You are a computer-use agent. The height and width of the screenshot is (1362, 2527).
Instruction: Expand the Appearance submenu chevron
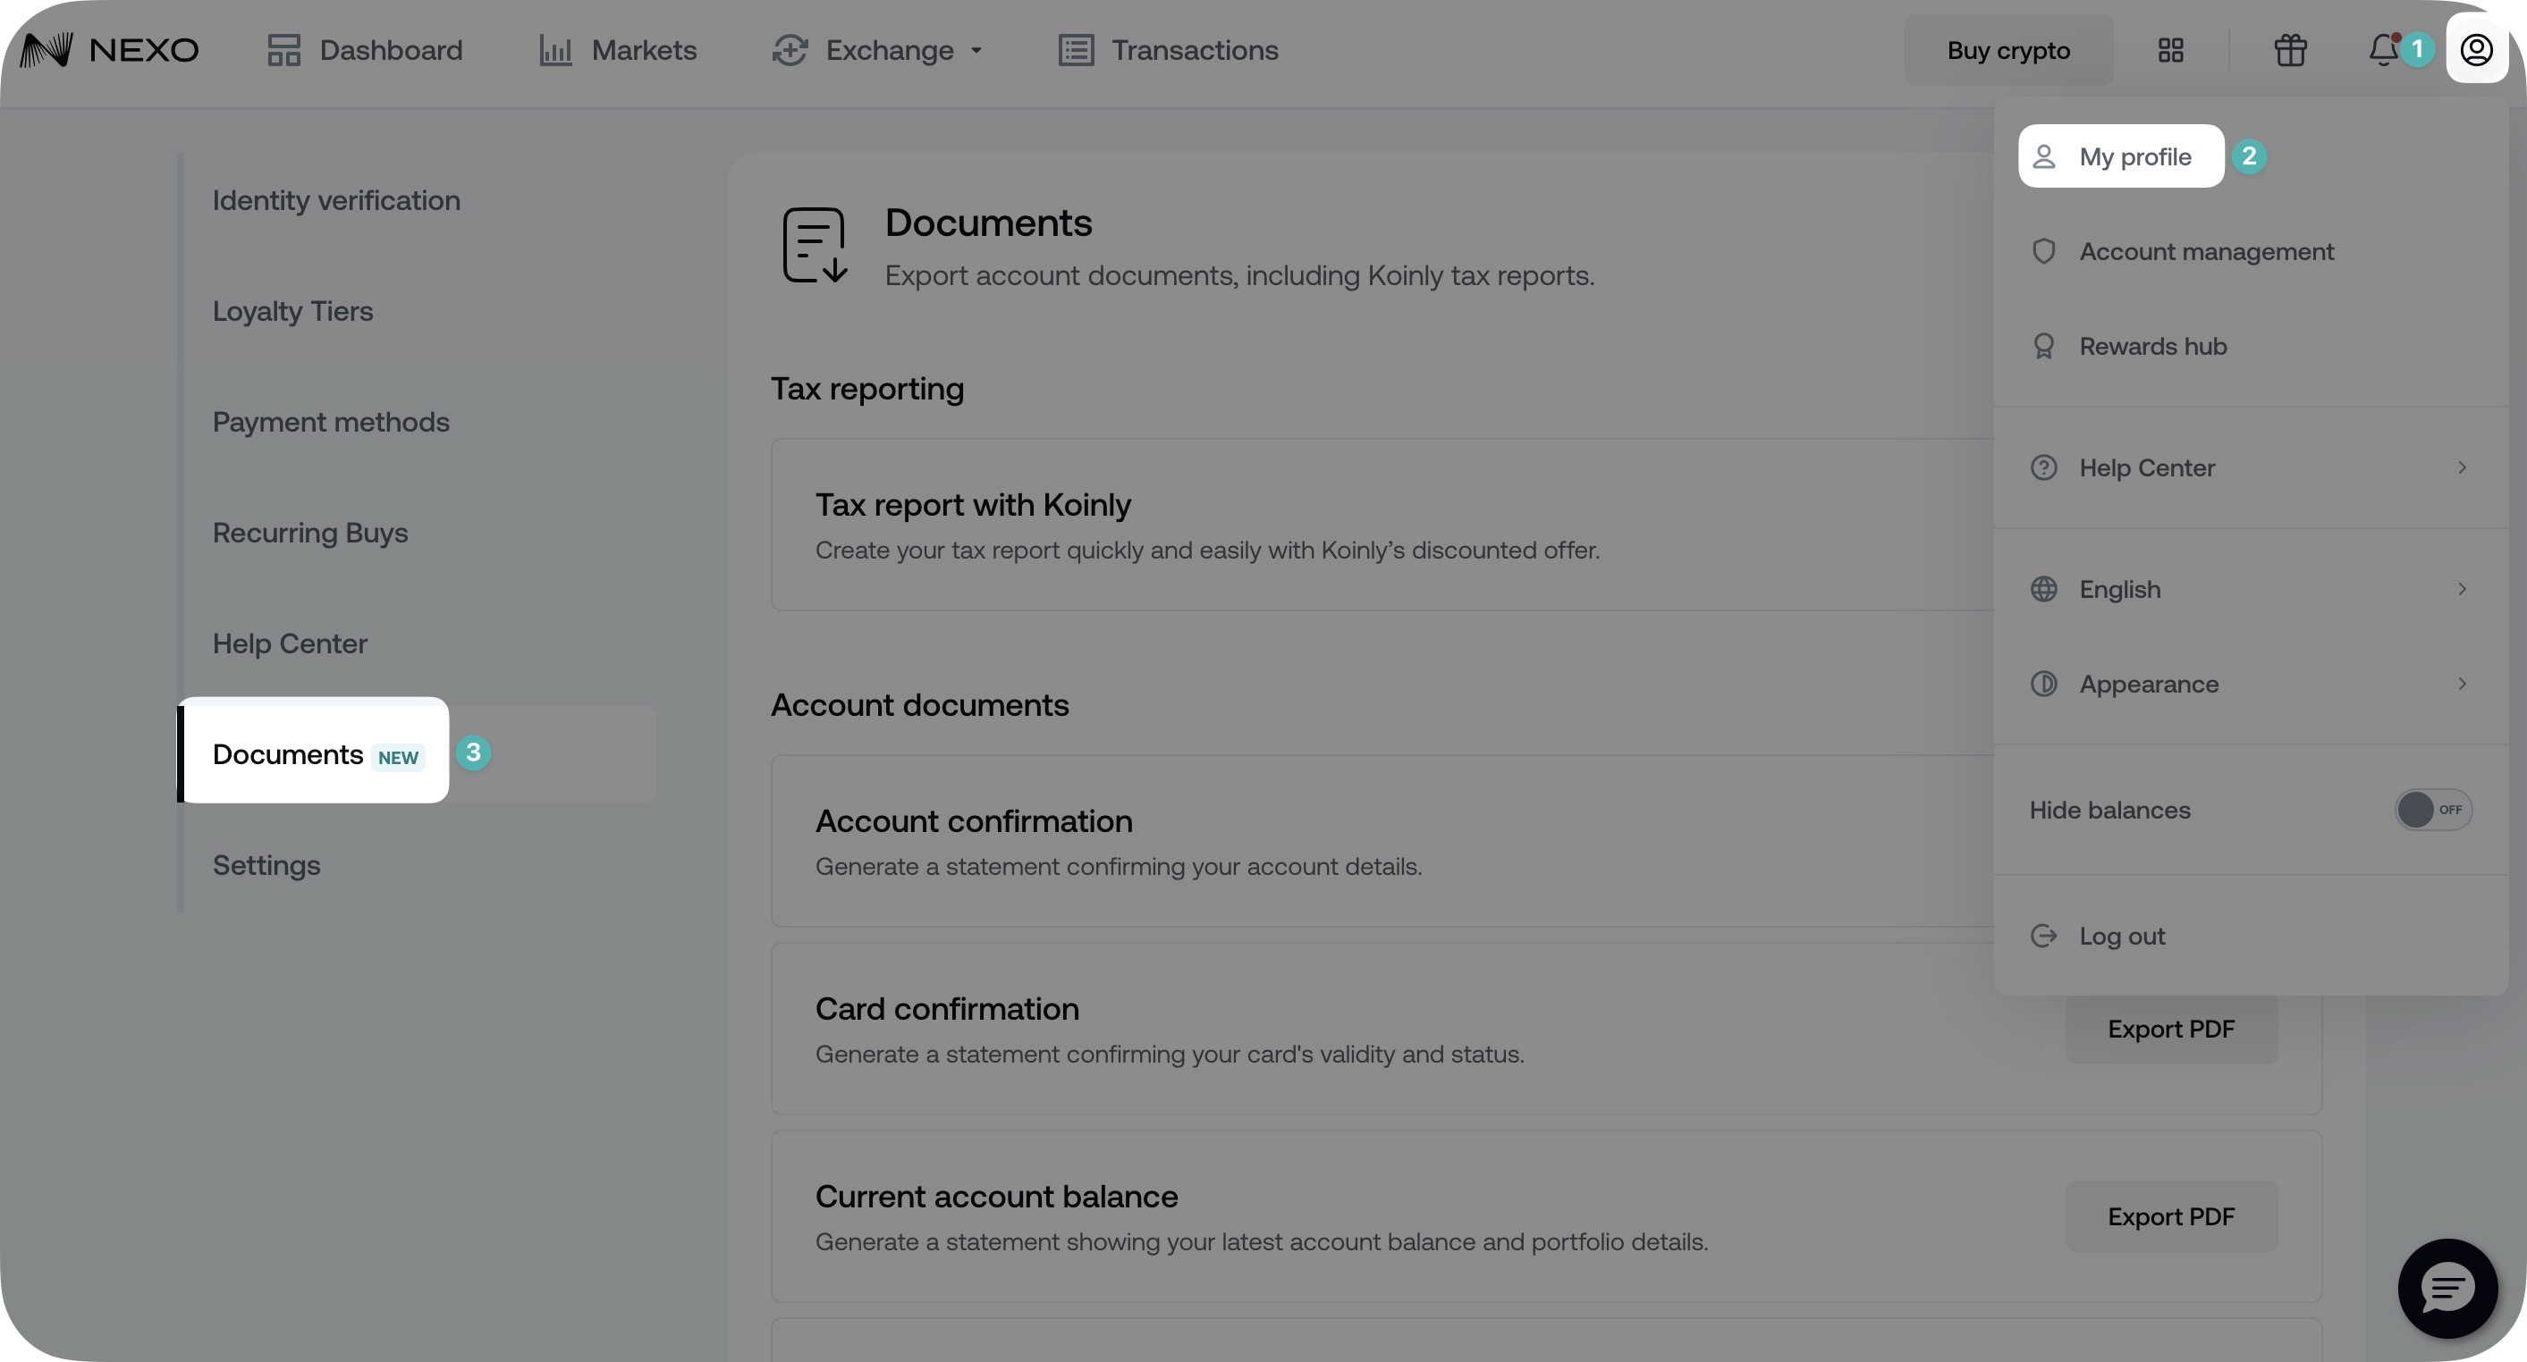coord(2463,684)
